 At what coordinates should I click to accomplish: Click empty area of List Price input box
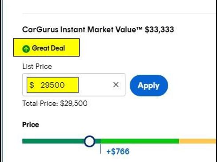[x=95, y=85]
